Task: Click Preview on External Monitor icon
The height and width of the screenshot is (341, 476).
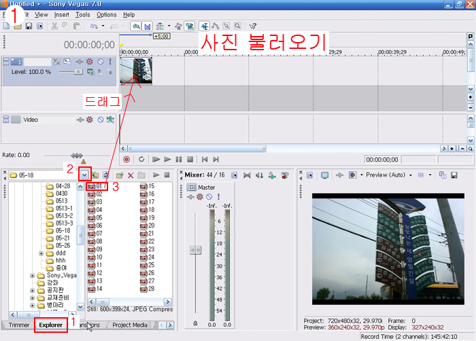Action: pos(324,175)
